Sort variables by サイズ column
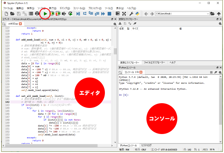The image size is (224, 153). pyautogui.click(x=135, y=28)
